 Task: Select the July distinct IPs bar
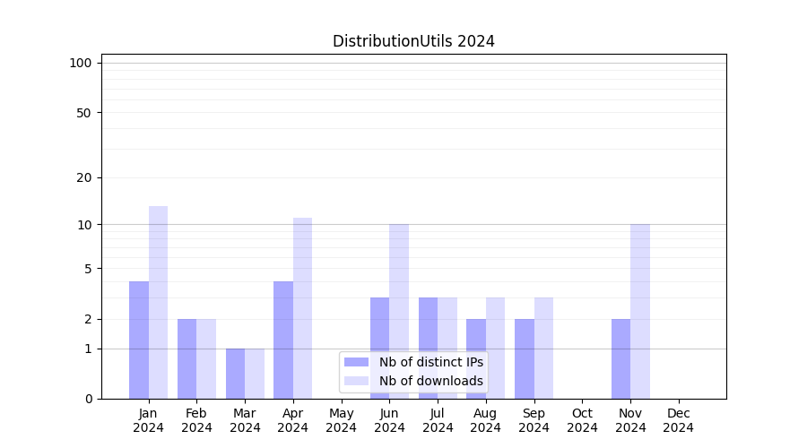428,348
